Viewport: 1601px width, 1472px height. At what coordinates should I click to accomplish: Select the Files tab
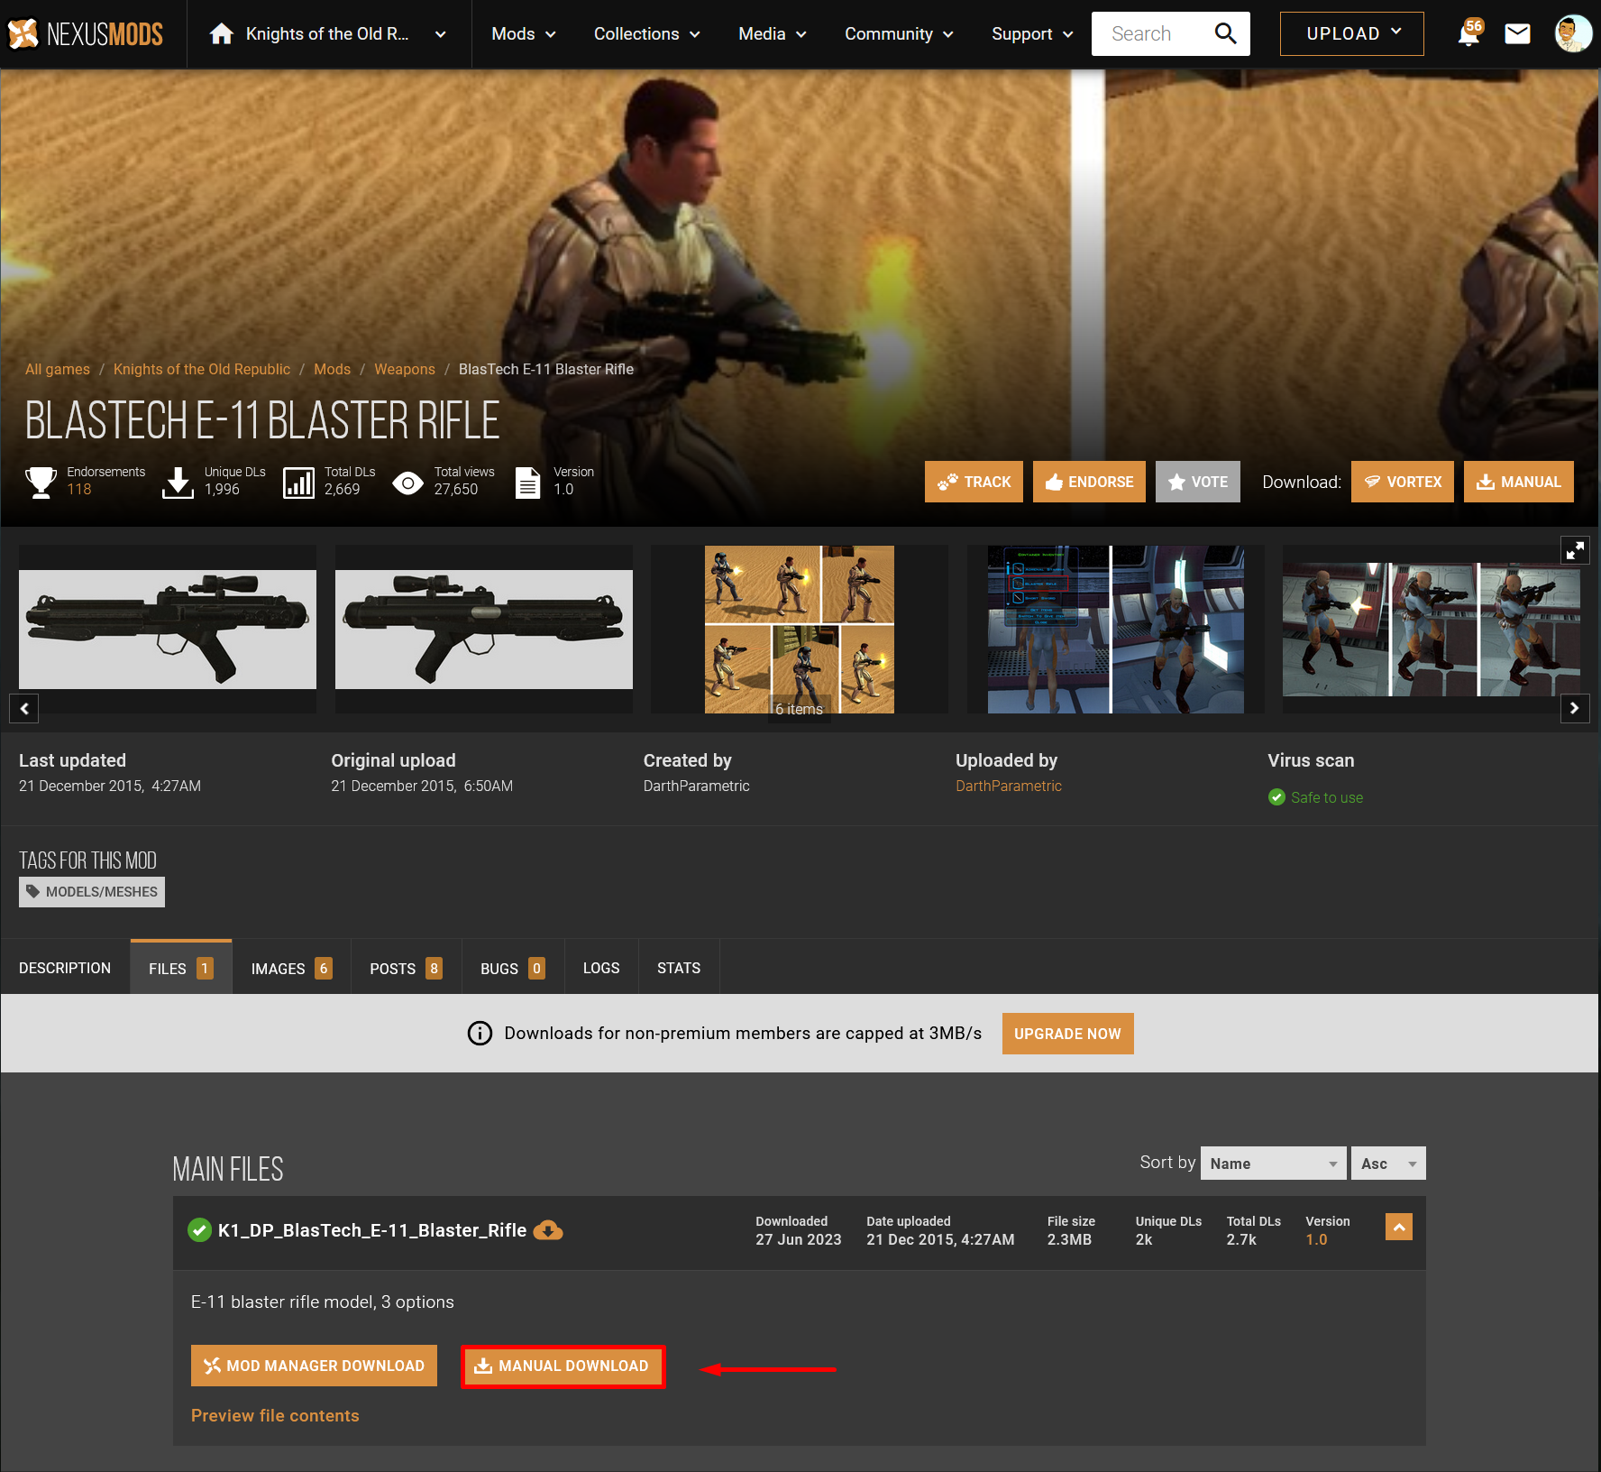pyautogui.click(x=181, y=968)
